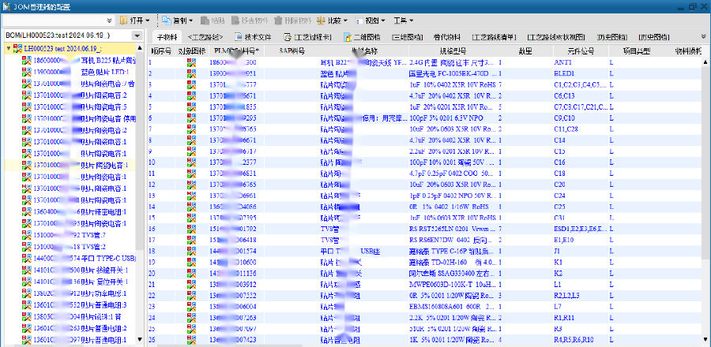
Task: Switch to the 技术文件 tab
Action: 253,37
